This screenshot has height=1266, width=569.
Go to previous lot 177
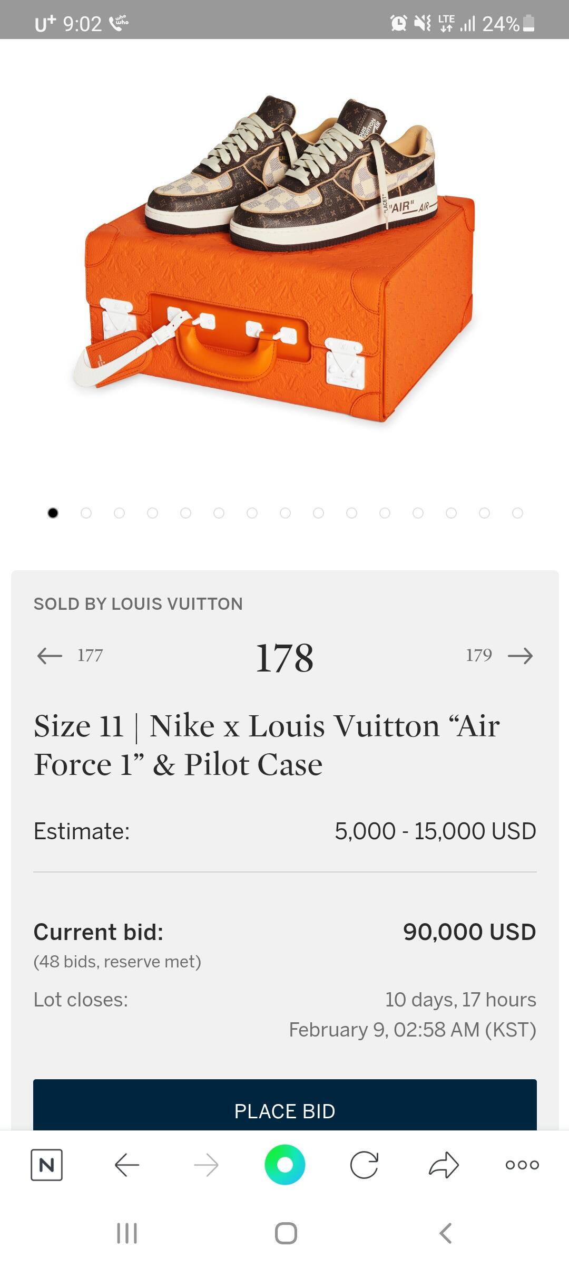(x=70, y=655)
